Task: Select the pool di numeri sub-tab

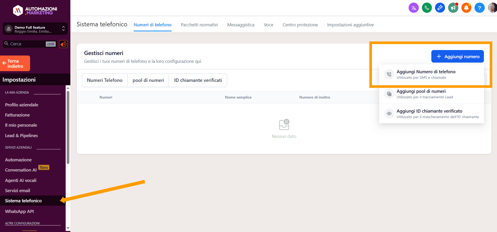Action: [x=148, y=80]
